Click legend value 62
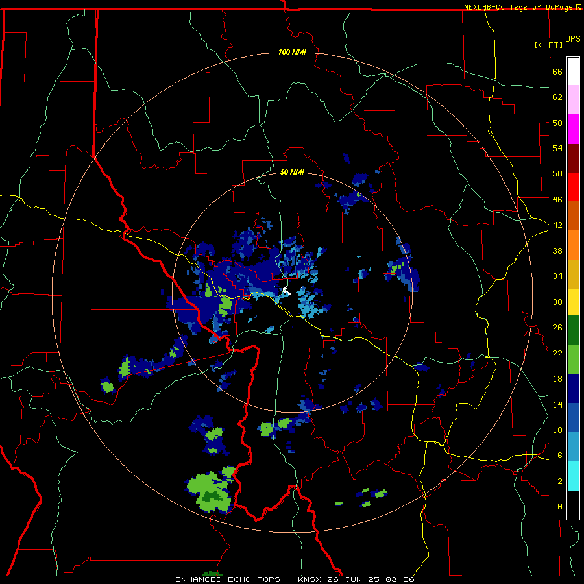Screen dimensions: 584x584 [x=557, y=97]
